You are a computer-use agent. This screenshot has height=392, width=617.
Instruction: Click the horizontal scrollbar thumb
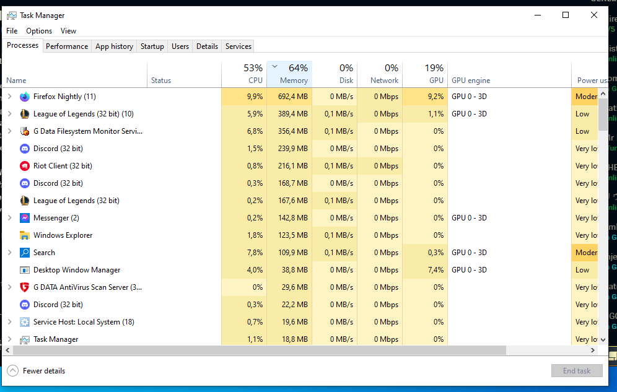(x=260, y=350)
